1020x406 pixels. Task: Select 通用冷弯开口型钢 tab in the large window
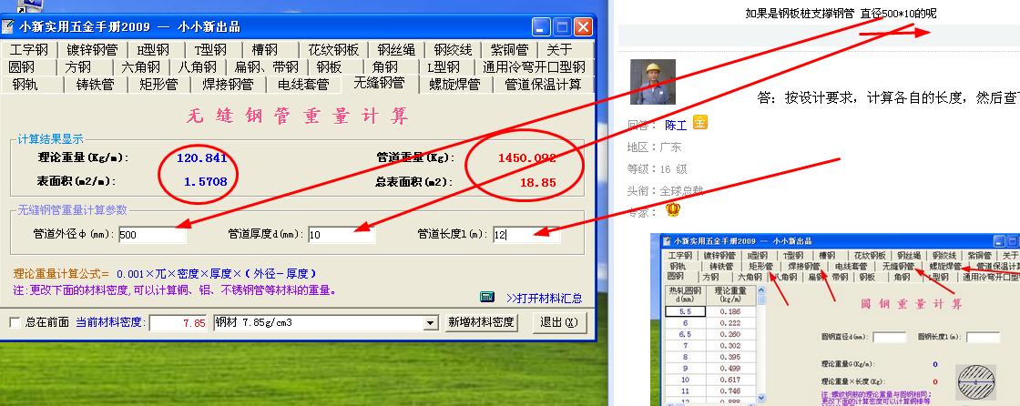pos(534,67)
